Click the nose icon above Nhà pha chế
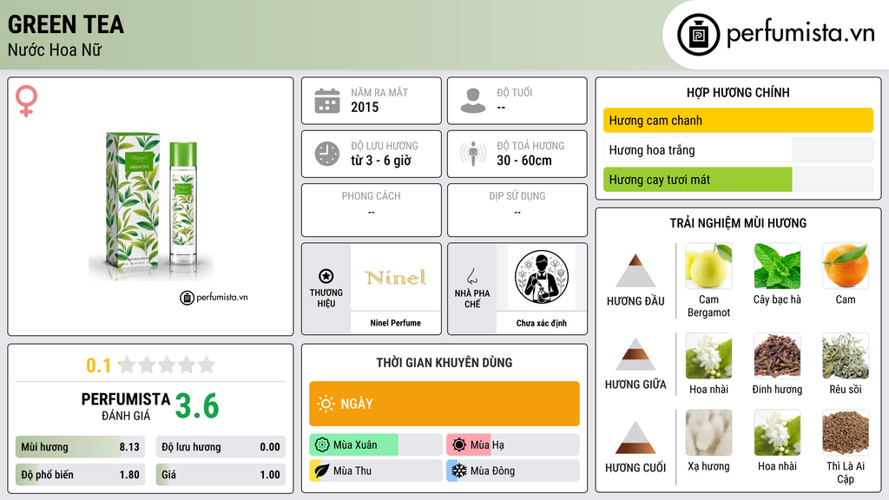 471,276
